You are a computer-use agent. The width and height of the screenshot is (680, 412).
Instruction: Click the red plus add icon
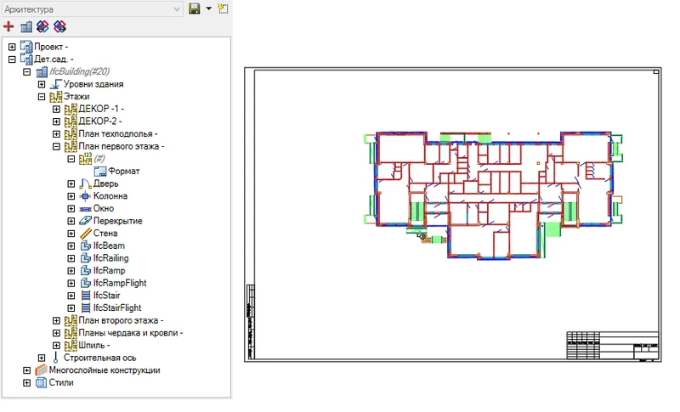pos(9,26)
